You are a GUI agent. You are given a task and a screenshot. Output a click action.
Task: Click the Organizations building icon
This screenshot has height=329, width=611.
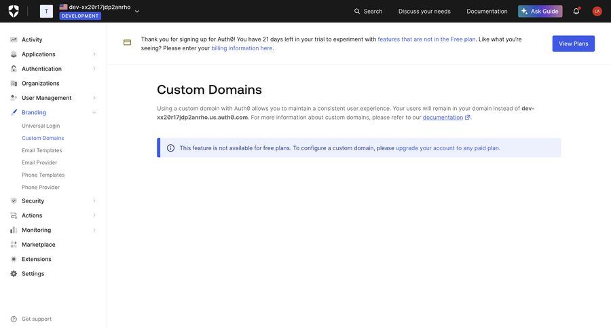(14, 83)
